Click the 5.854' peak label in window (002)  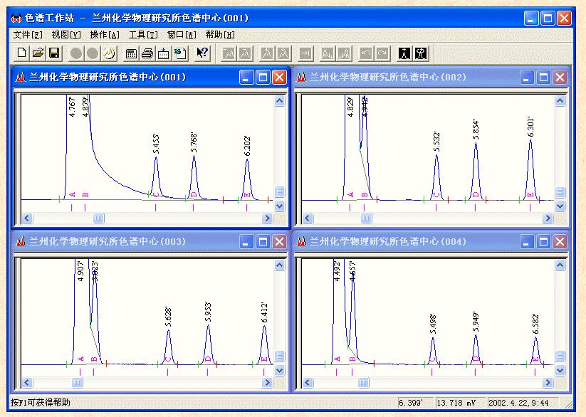pyautogui.click(x=476, y=130)
